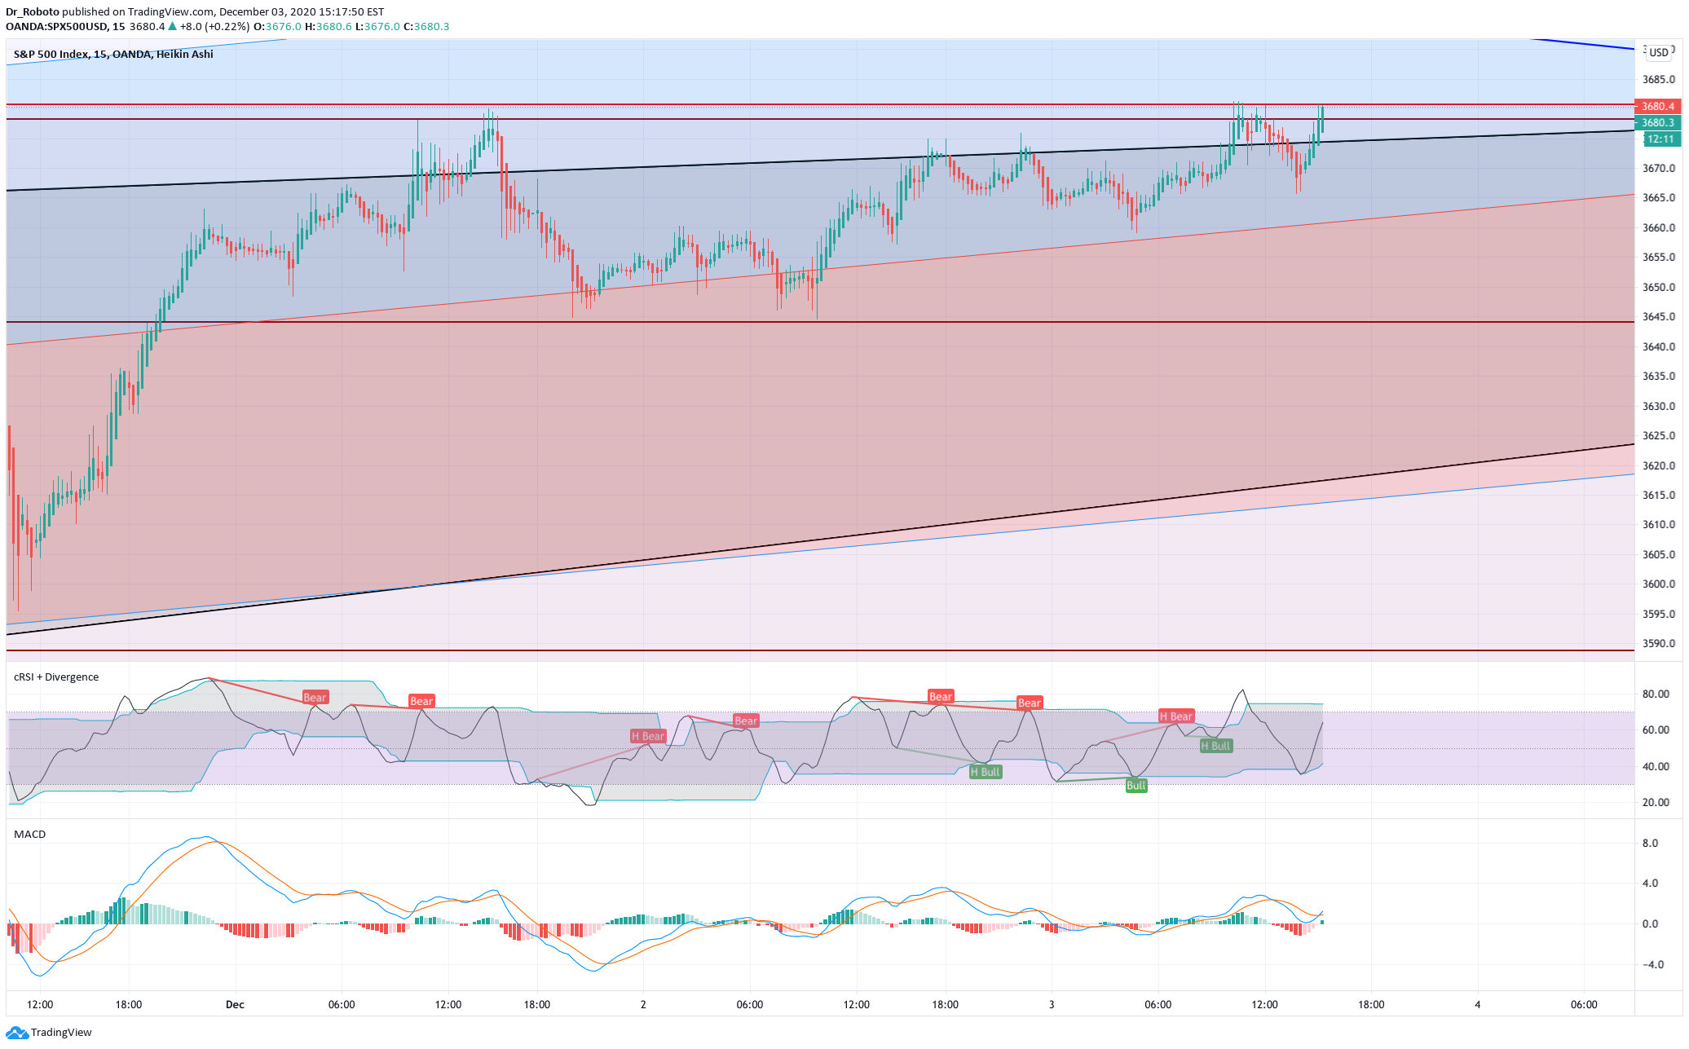Click the +8.0 (+0.22%) change value
Viewport: 1689px width, 1049px height.
click(215, 27)
